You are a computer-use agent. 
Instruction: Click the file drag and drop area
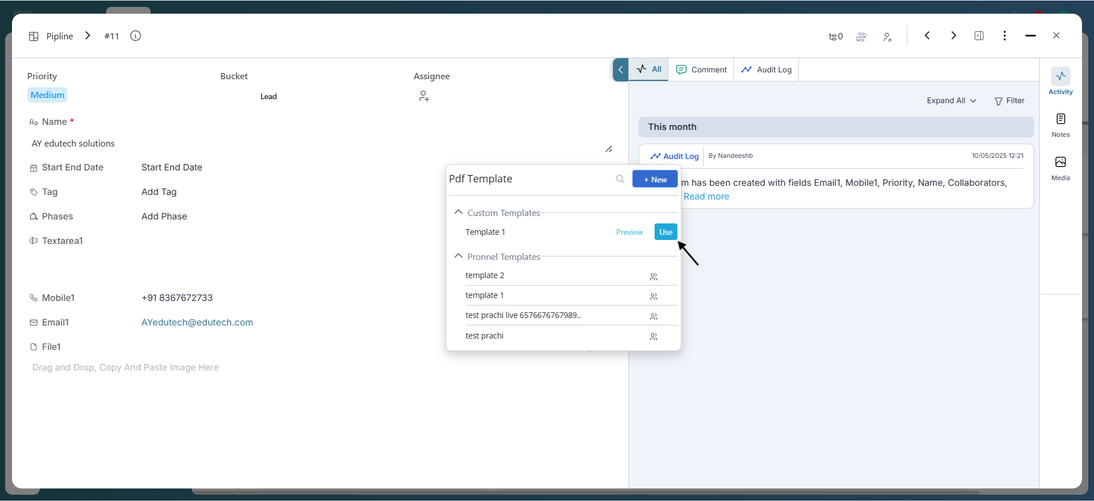126,368
